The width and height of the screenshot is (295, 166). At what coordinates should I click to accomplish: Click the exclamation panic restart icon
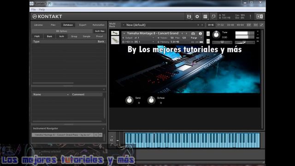pyautogui.click(x=250, y=17)
